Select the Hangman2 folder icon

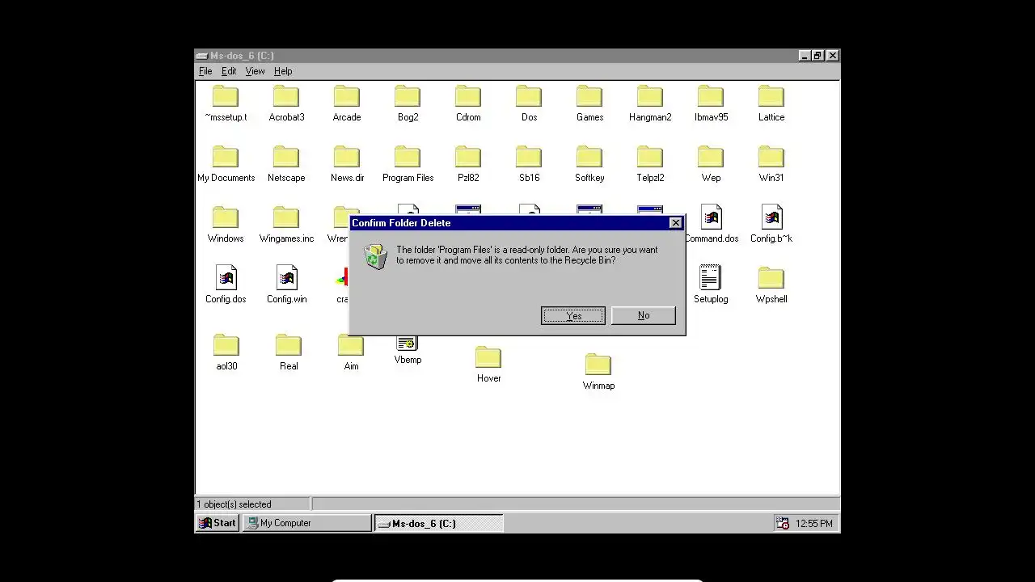point(650,96)
